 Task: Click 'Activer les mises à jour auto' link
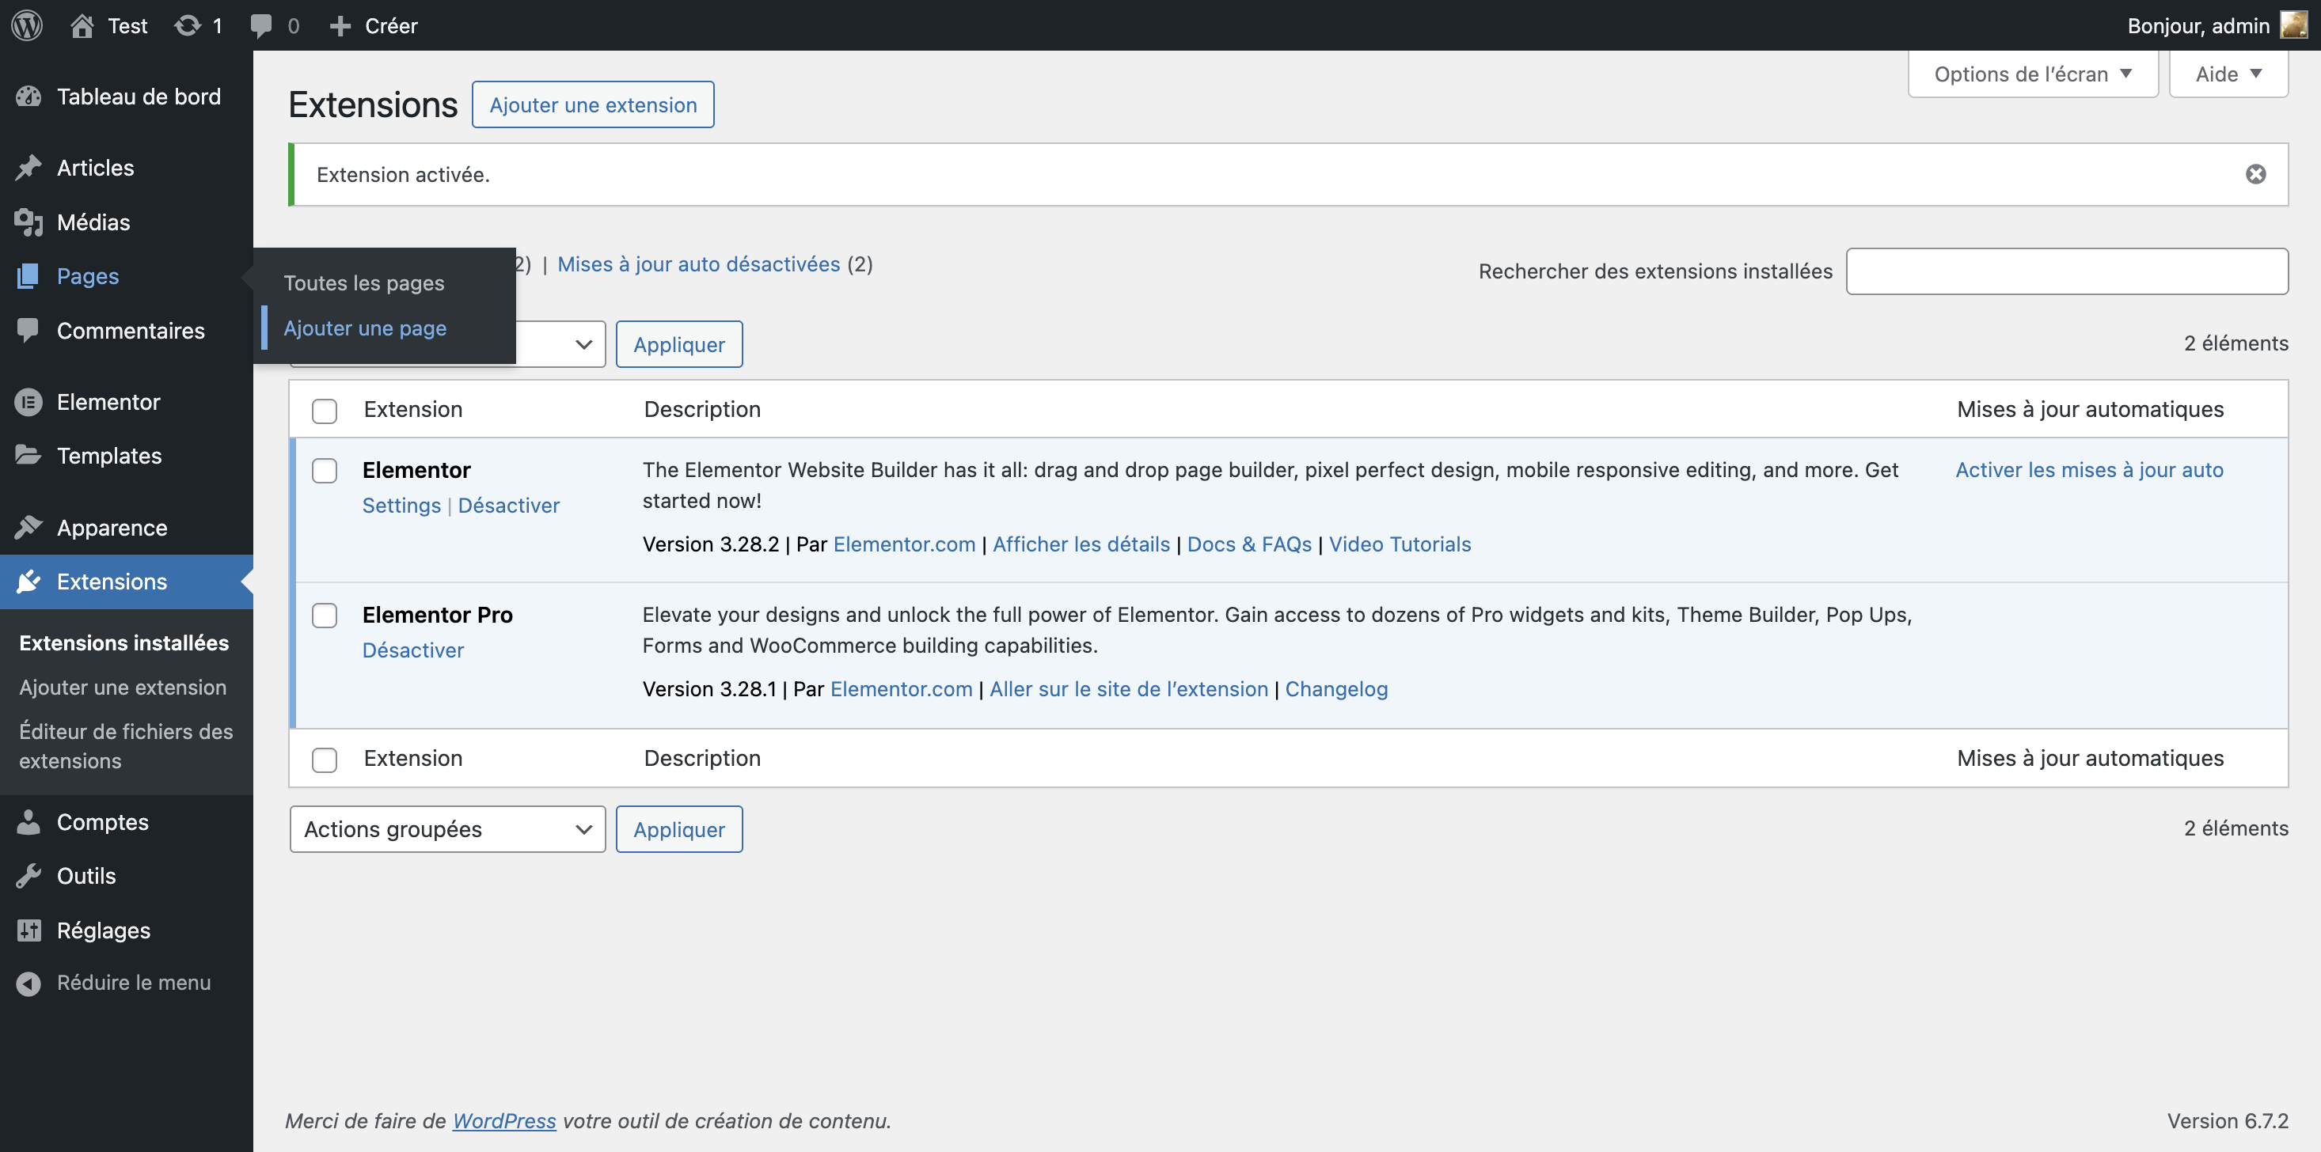[x=2088, y=469]
